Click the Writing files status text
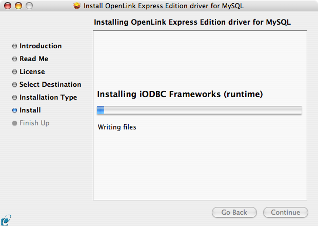The image size is (318, 226). (117, 127)
